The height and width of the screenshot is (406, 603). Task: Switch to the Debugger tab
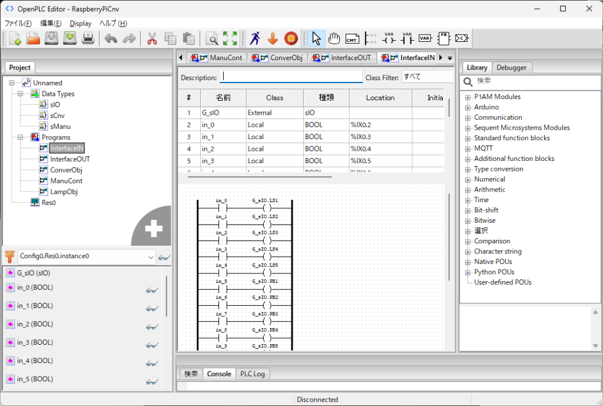pyautogui.click(x=511, y=67)
